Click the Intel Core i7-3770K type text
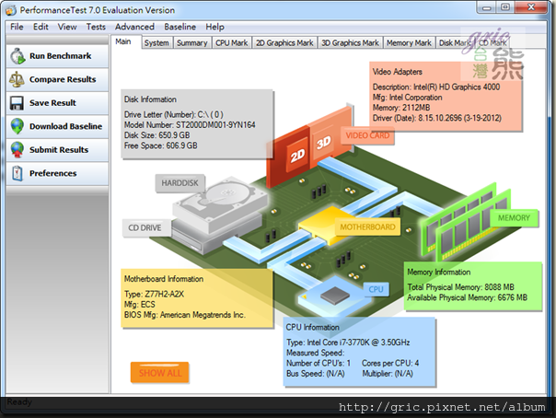 (x=348, y=343)
